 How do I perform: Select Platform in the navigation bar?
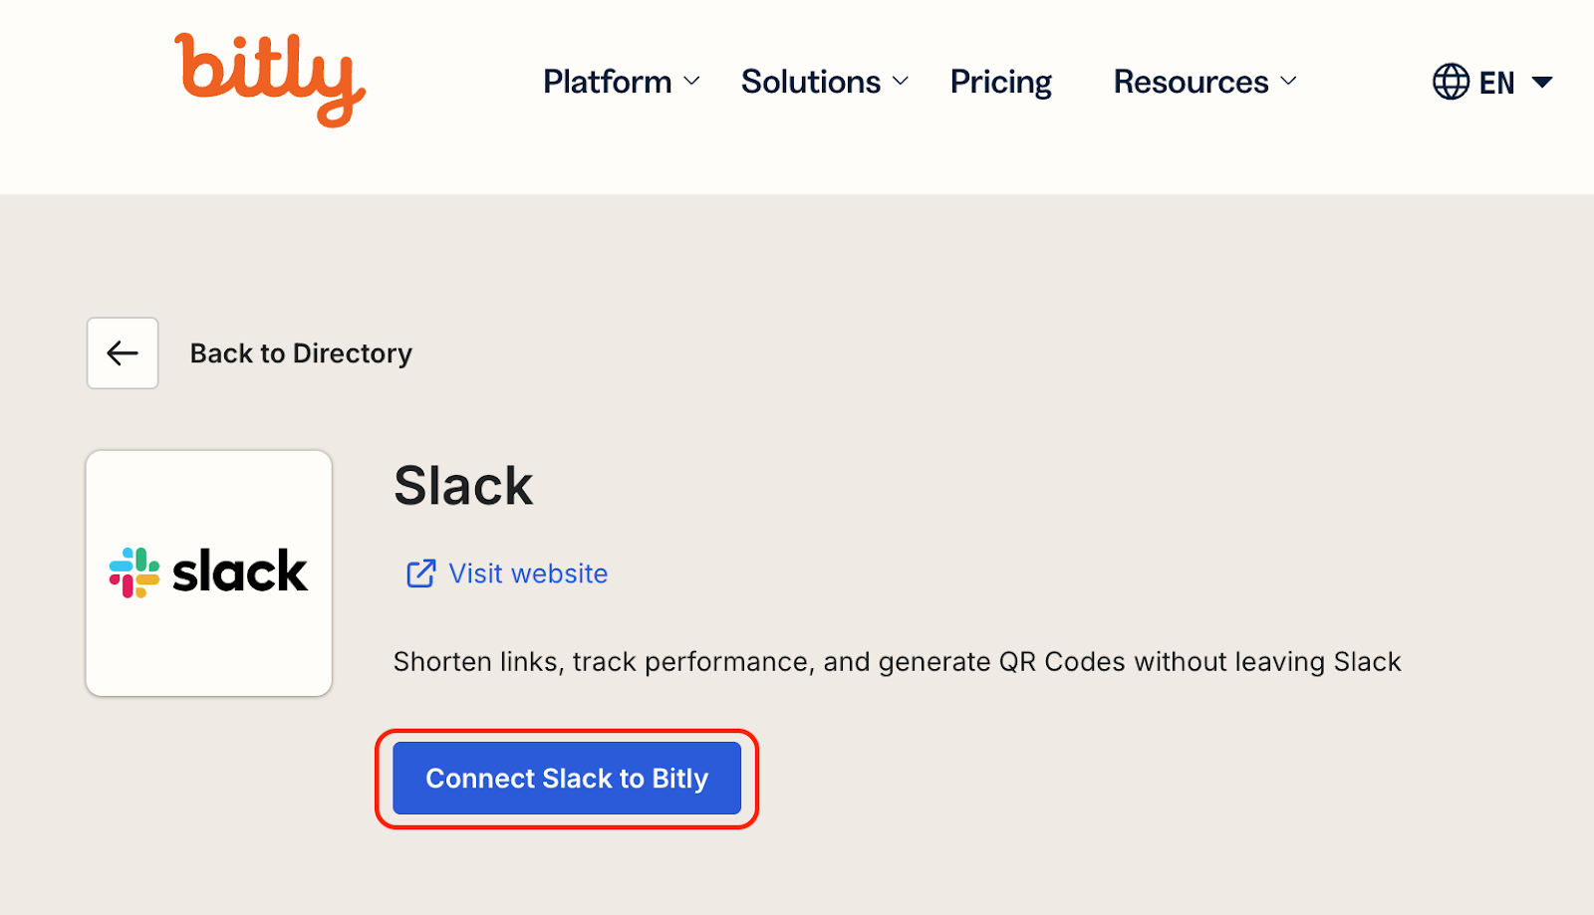[x=607, y=82]
